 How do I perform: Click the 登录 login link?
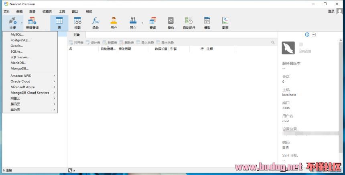tap(331, 12)
